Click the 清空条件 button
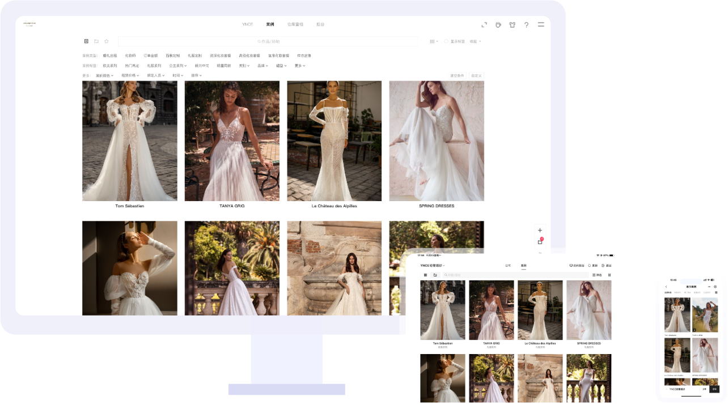Screen dimensions: 728x409 pyautogui.click(x=456, y=75)
